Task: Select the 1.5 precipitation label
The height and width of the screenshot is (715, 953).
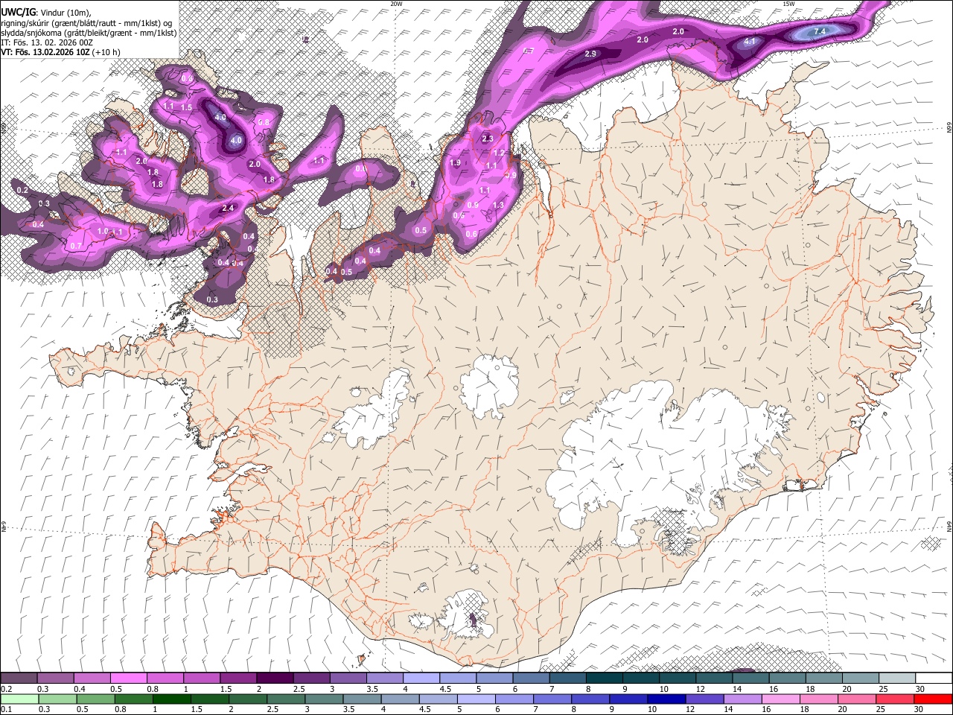Action: [x=186, y=107]
